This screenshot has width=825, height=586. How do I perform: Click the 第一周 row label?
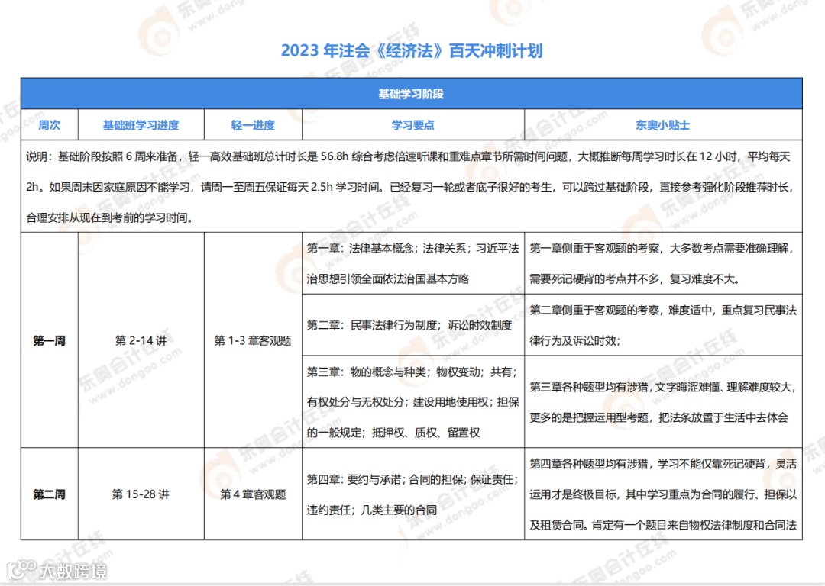(x=50, y=340)
